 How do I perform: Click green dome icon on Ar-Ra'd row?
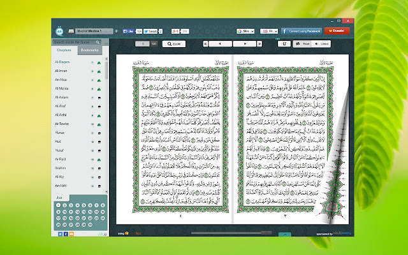coord(99,160)
